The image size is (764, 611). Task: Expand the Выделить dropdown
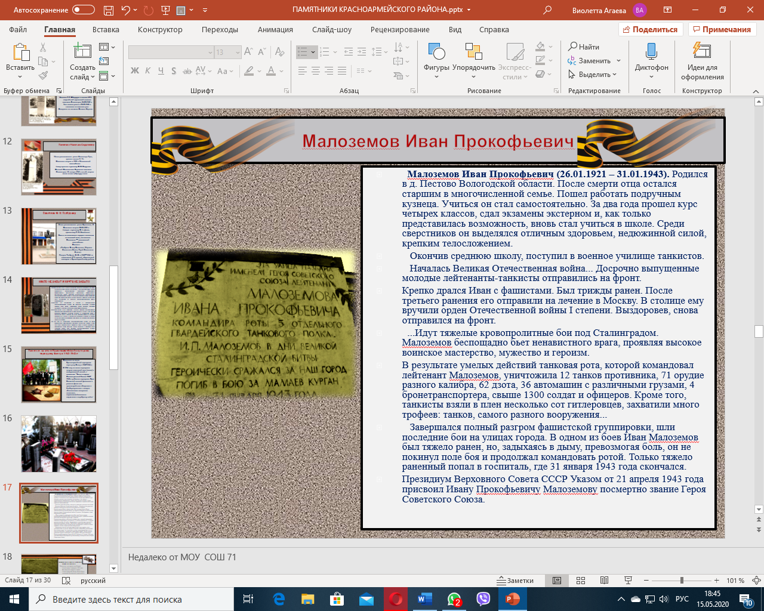click(593, 75)
